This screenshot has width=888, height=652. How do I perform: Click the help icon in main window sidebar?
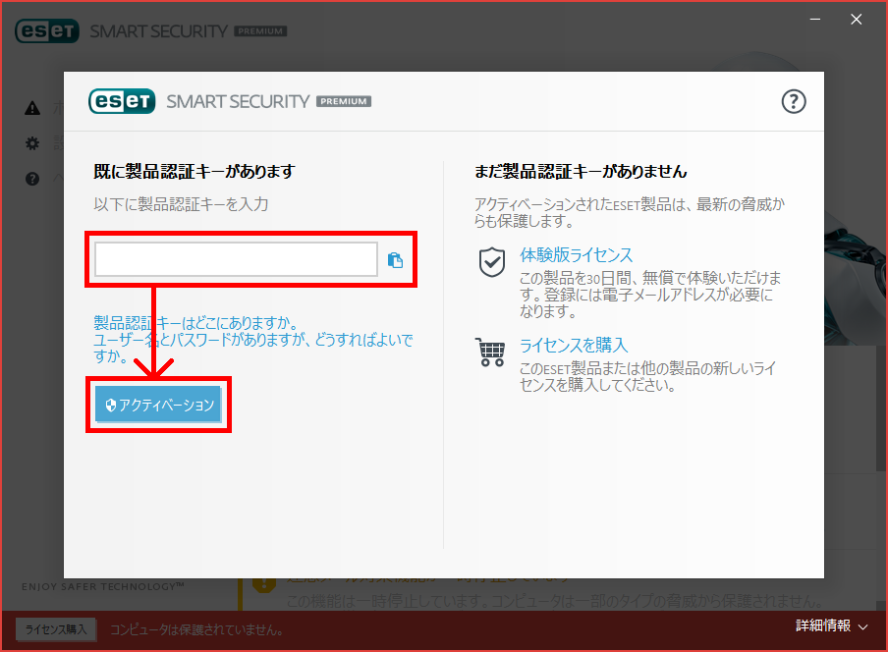click(32, 179)
